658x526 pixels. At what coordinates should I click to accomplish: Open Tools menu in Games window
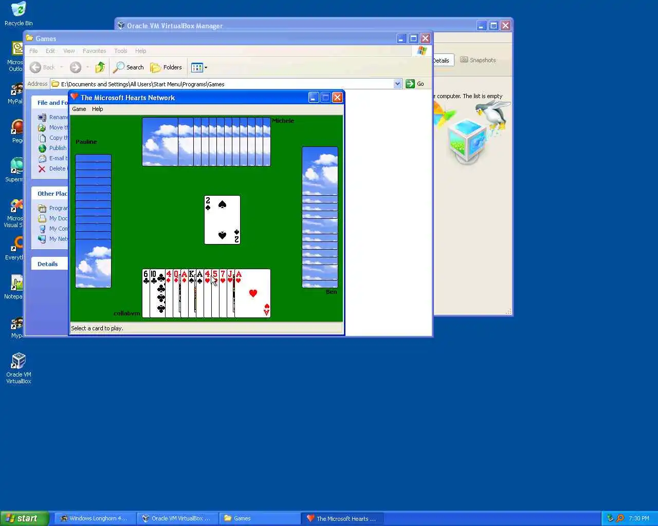tap(121, 51)
